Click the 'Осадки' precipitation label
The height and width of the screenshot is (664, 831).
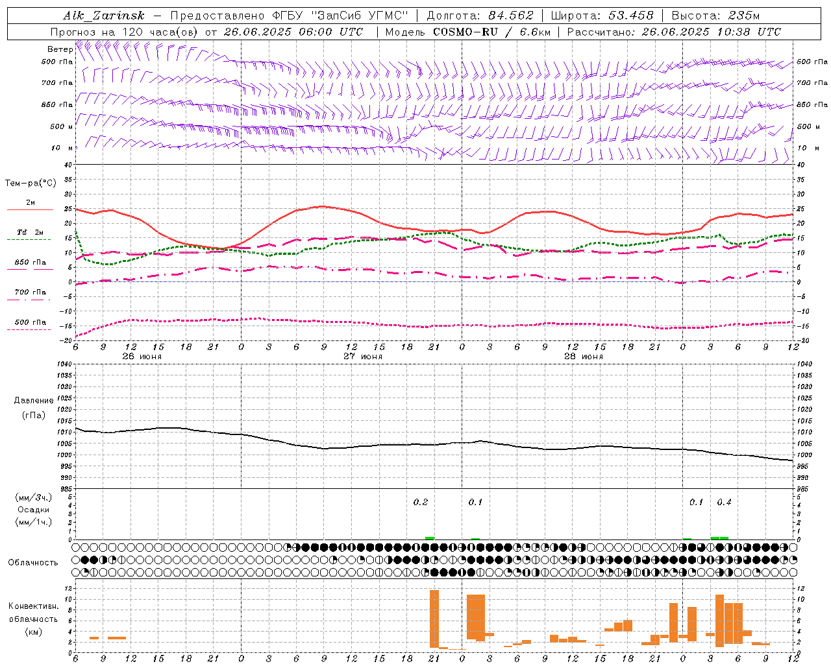(34, 510)
